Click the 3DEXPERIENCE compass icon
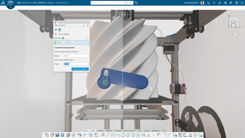Viewport: 245px width, 138px height. (10, 4)
